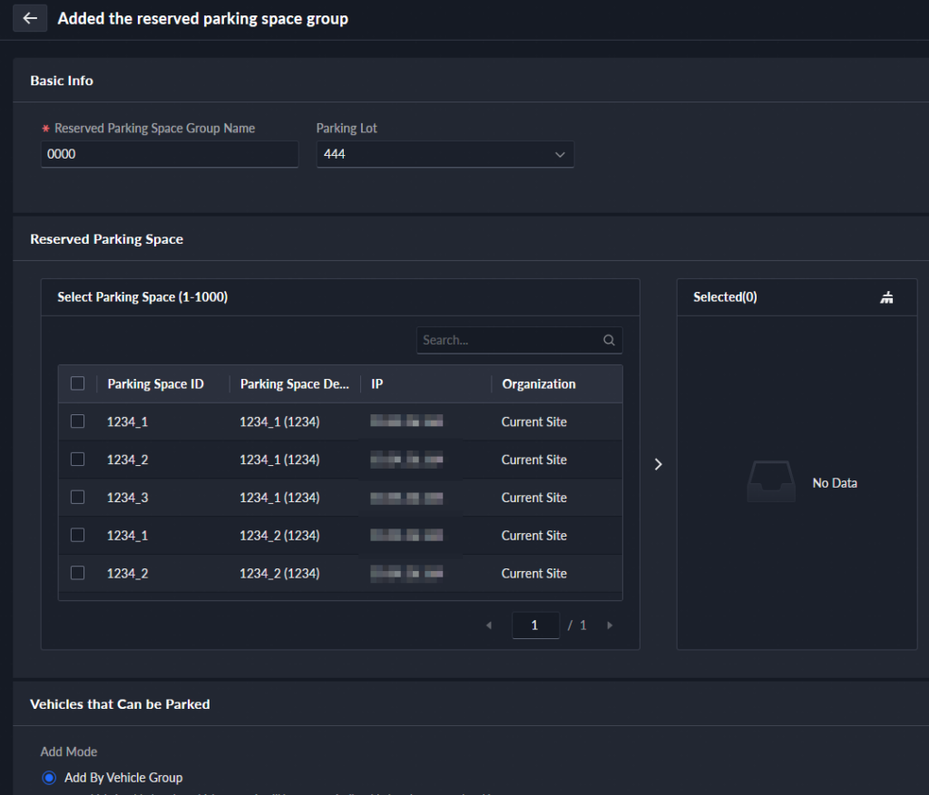Screen dimensions: 929x795
Task: Select Add By Vehicle Group radio option
Action: pos(50,778)
